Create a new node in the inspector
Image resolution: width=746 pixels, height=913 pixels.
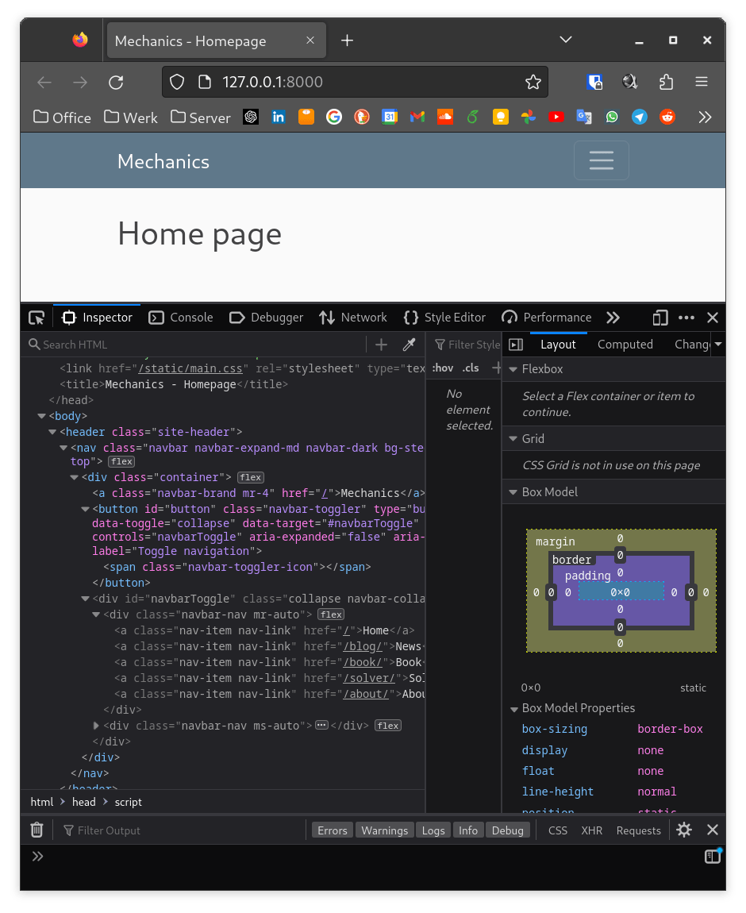(x=381, y=345)
